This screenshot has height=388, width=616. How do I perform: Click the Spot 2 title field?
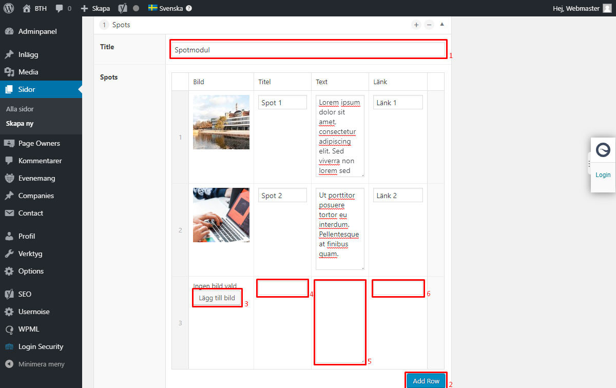click(x=282, y=195)
